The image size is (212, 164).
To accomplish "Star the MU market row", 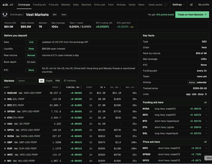I will 5,161.
